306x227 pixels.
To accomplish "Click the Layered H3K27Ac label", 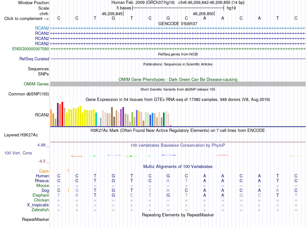I will 21,135.
